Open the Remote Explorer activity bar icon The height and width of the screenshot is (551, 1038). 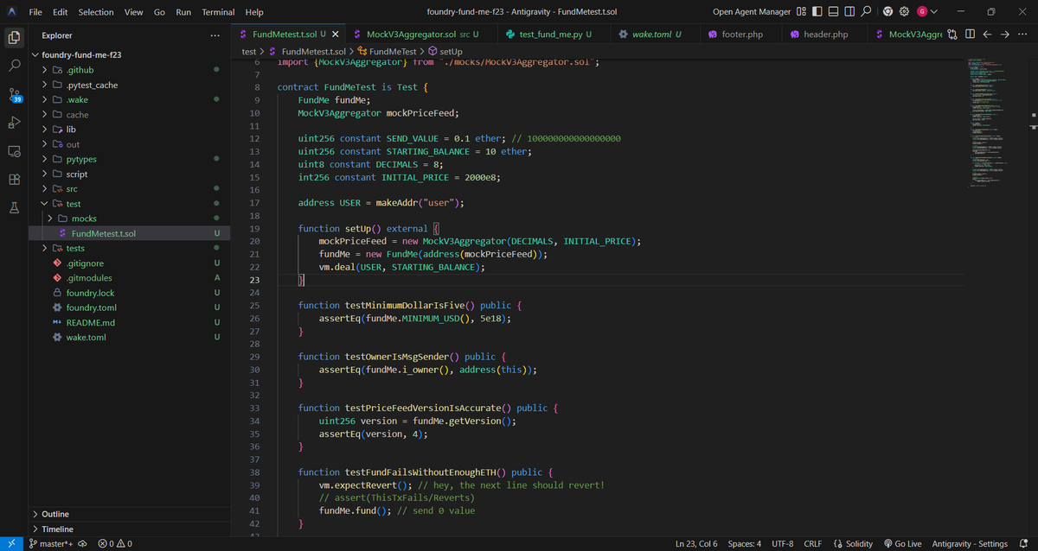[x=14, y=151]
